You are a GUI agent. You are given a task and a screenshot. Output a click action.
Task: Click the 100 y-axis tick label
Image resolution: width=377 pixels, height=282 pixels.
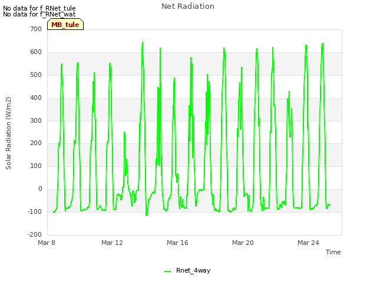point(36,166)
